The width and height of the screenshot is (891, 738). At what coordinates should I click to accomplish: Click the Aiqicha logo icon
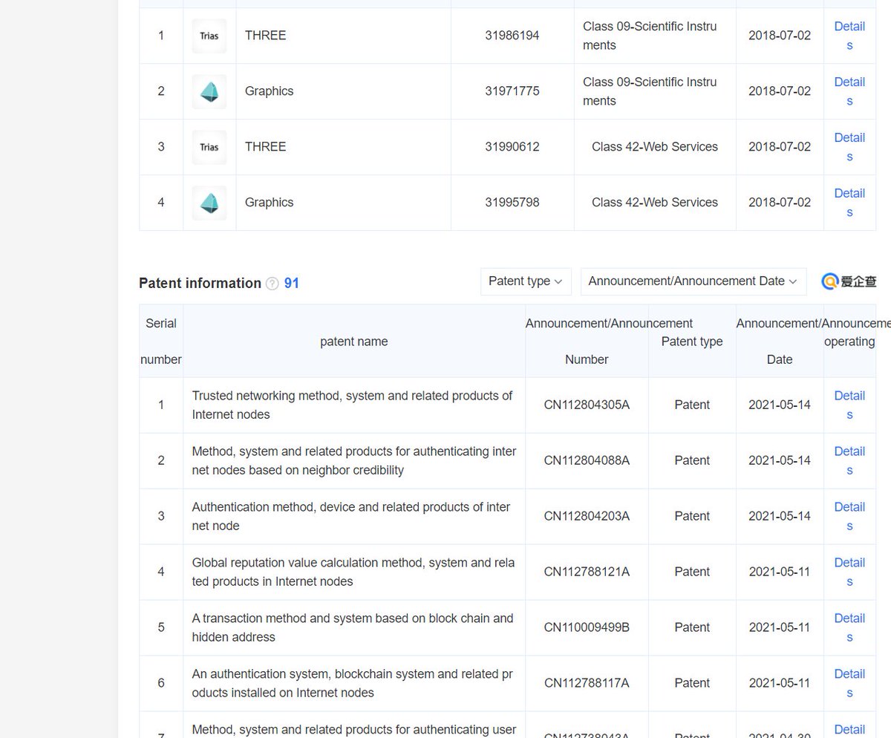(x=849, y=281)
